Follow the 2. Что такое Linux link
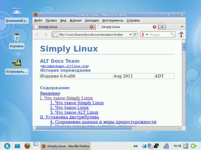Screen dimensions: 201x150 point(69,108)
